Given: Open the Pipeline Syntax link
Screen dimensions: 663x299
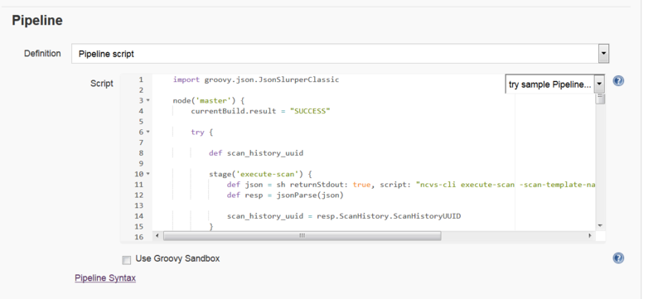Looking at the screenshot, I should pos(105,278).
